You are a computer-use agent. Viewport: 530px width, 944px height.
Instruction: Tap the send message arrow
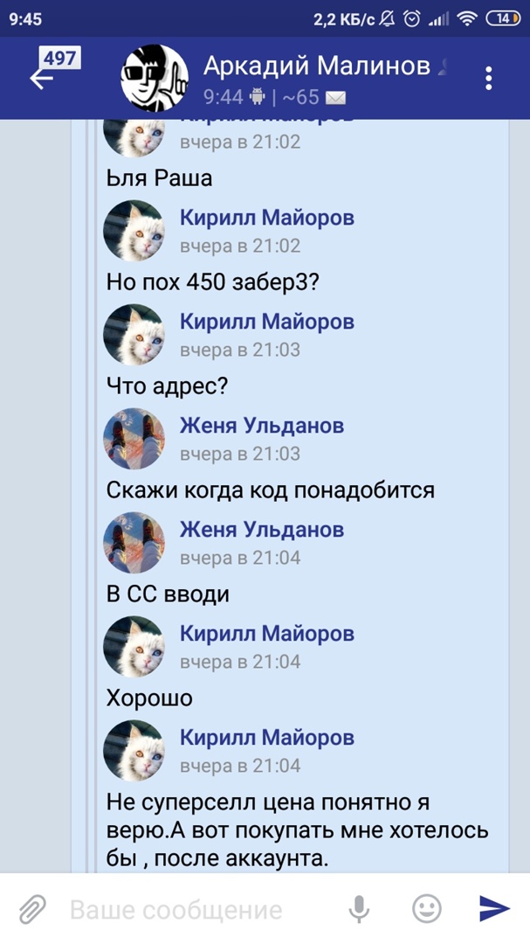(494, 908)
